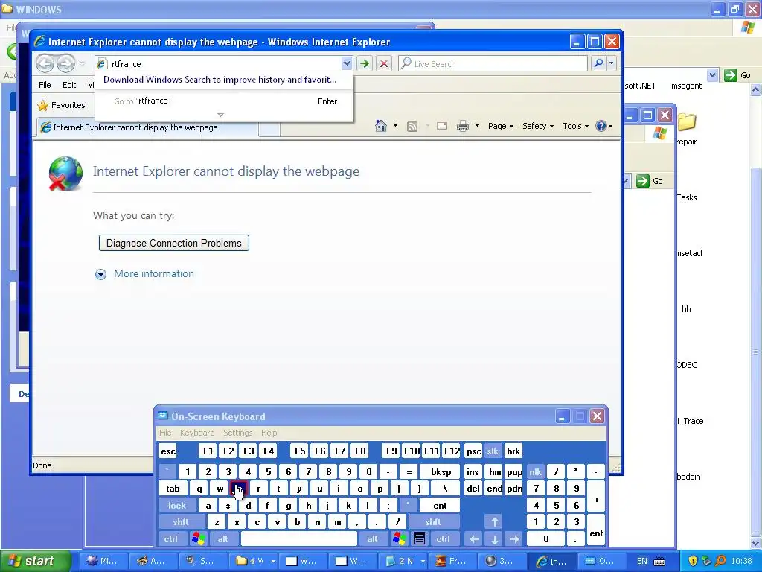762x572 pixels.
Task: Toggle the slk Scroll Lock key
Action: [x=493, y=451]
